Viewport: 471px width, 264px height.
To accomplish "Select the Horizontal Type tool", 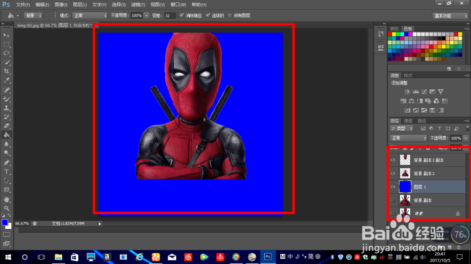I will tap(6, 172).
